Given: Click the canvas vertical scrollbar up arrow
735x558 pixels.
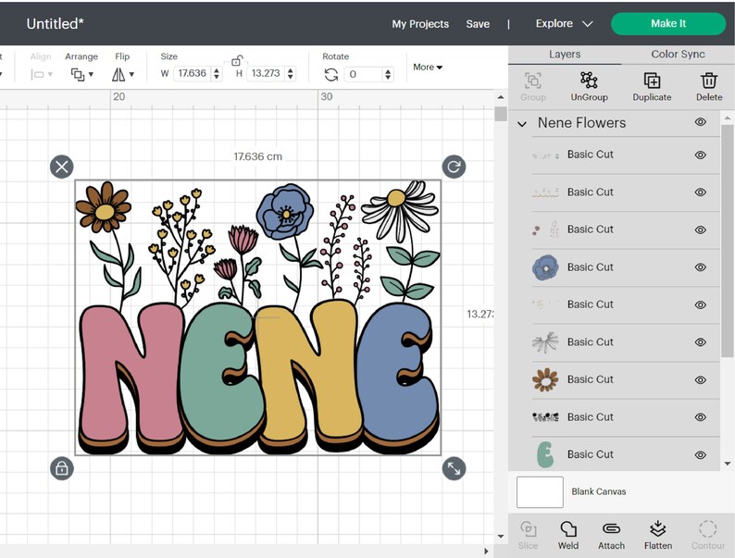Looking at the screenshot, I should point(501,97).
